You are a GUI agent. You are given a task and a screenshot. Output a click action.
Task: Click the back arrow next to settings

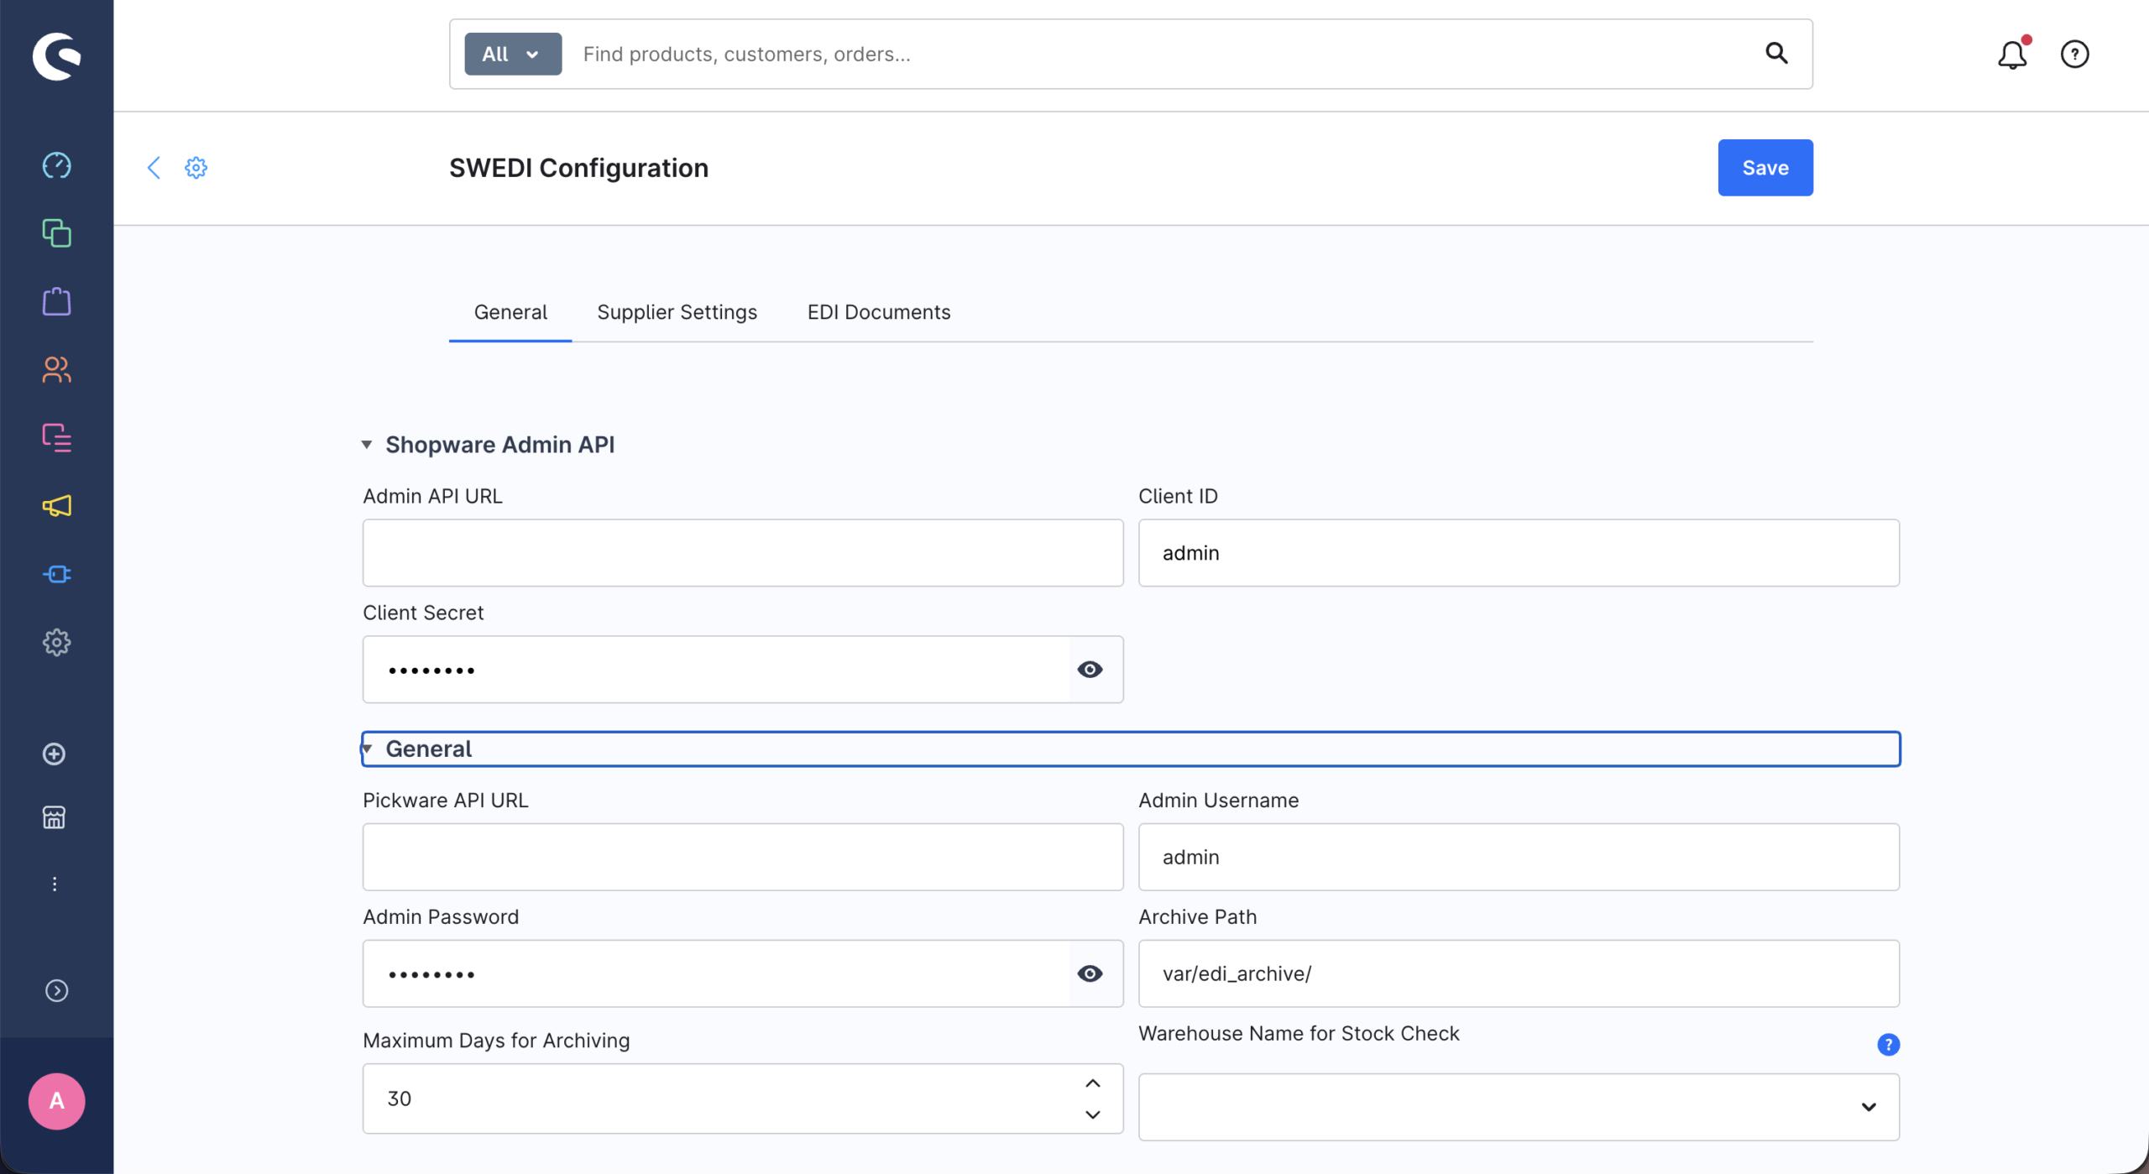[154, 168]
